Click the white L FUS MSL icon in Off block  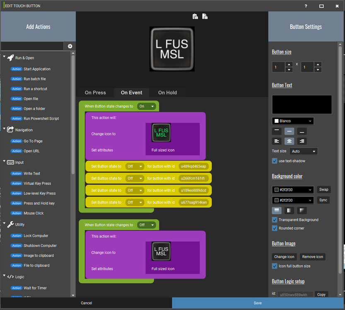point(161,251)
